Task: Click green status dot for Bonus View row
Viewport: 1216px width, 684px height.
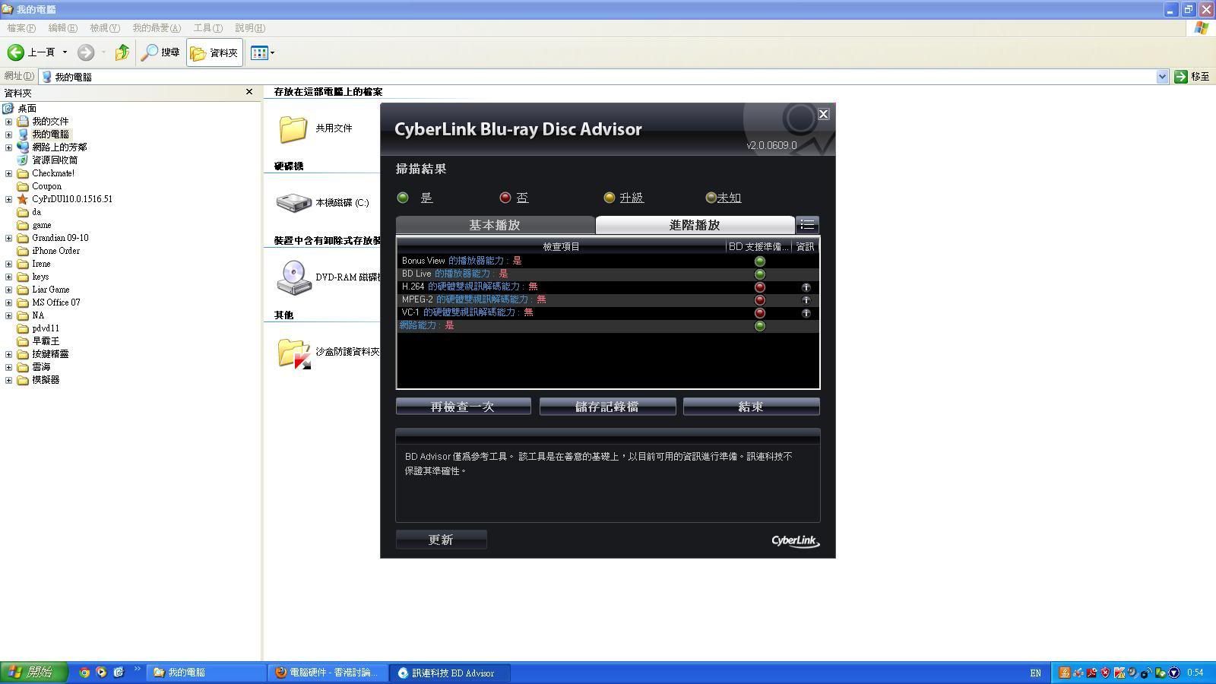Action: 759,261
